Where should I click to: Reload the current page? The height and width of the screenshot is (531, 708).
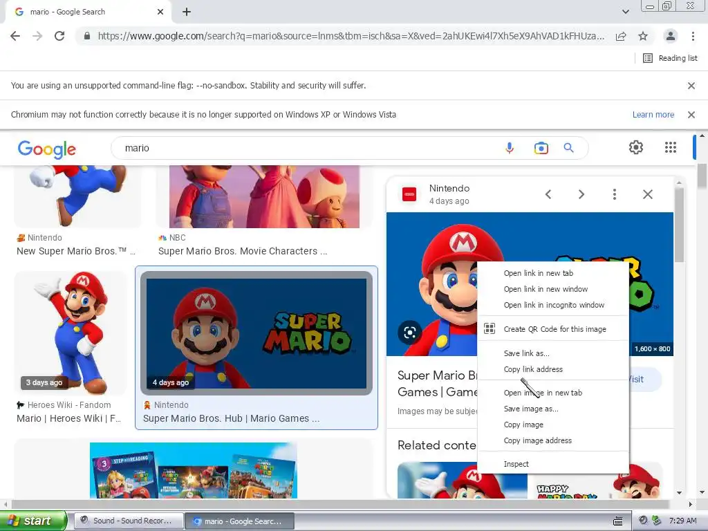(59, 36)
